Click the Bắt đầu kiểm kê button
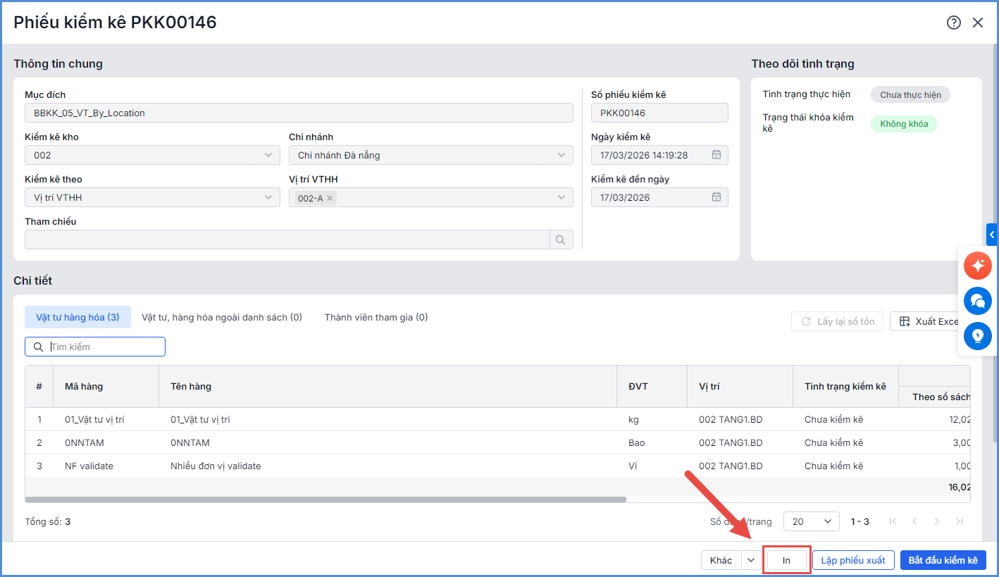This screenshot has width=999, height=577. coord(943,560)
